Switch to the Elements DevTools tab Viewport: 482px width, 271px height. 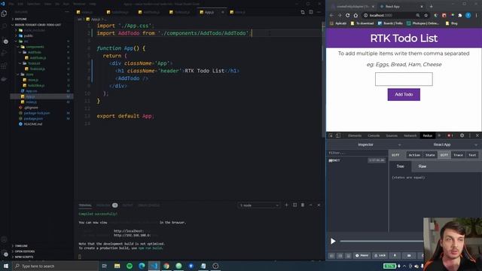pyautogui.click(x=355, y=135)
